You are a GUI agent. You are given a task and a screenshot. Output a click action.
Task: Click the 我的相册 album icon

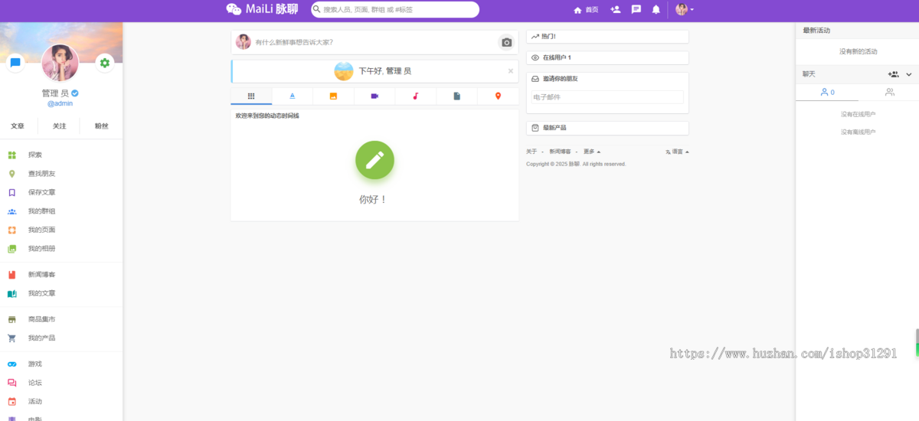click(x=11, y=249)
